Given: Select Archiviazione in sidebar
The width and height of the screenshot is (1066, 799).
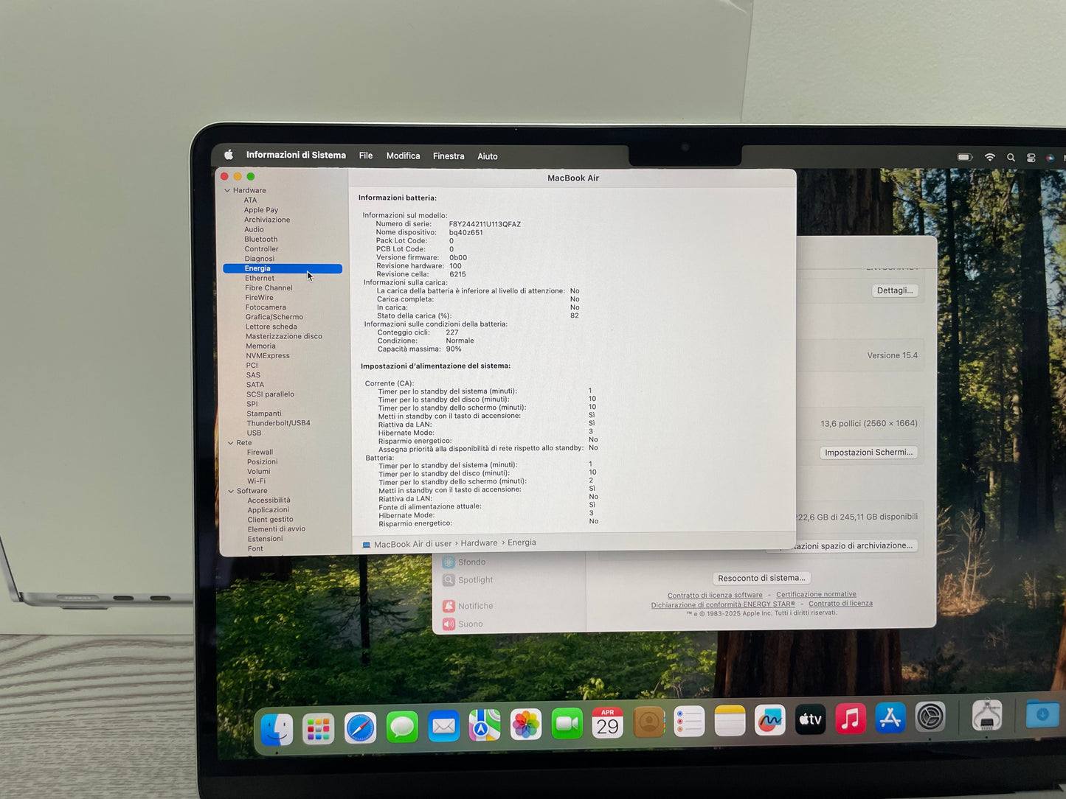Looking at the screenshot, I should 267,220.
